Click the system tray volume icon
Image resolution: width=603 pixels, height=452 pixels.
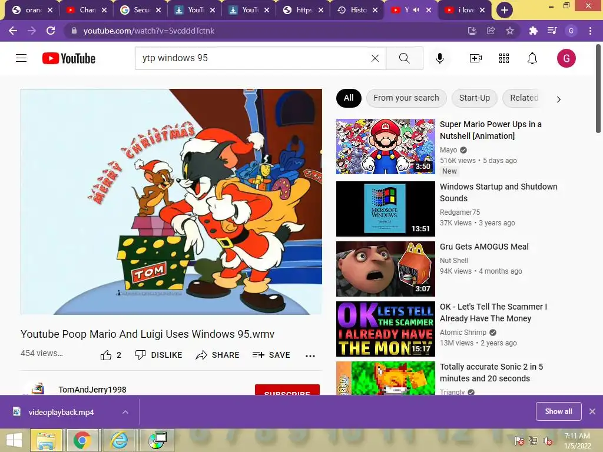point(547,440)
